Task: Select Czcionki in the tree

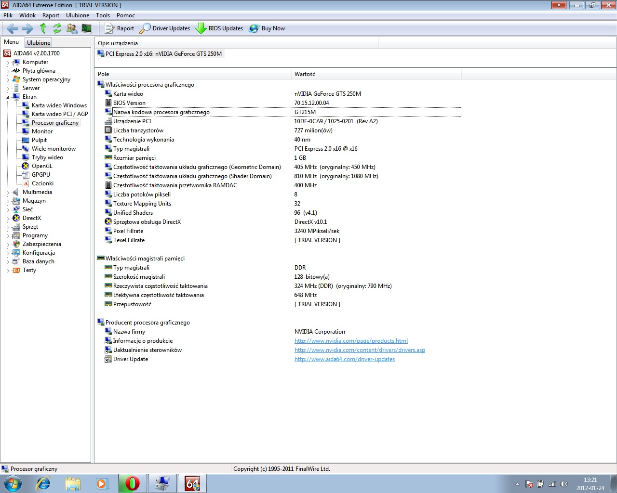Action: click(x=42, y=183)
